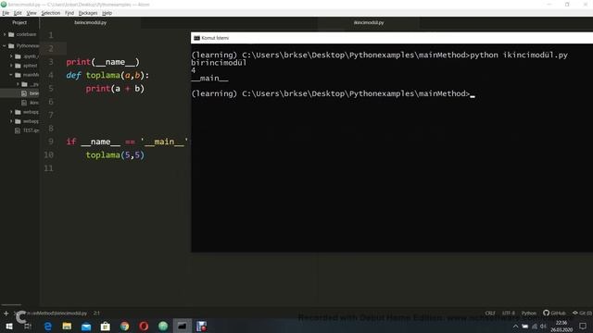
Task: Expand the second webapp folder arrow
Action: [11, 121]
